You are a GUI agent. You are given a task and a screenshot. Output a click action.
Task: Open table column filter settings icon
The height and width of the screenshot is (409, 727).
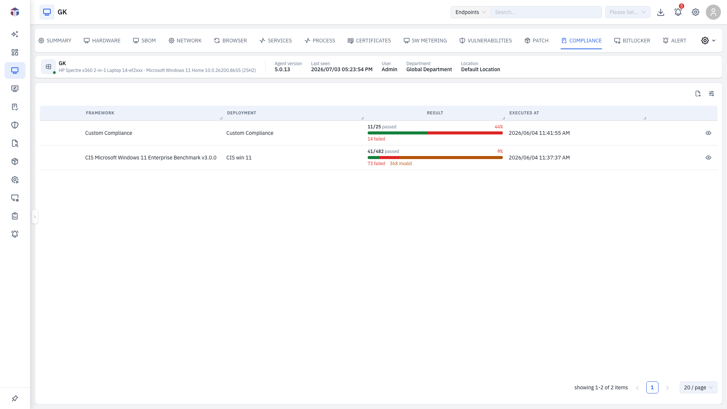coord(711,94)
